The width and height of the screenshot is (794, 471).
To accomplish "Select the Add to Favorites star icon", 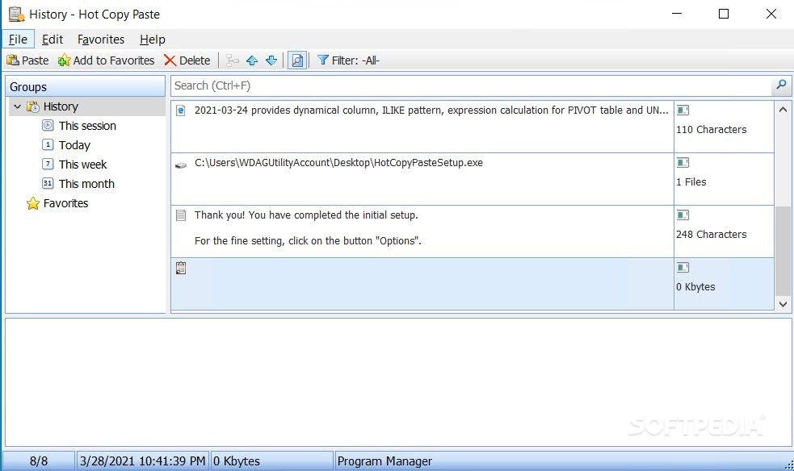I will pos(65,60).
